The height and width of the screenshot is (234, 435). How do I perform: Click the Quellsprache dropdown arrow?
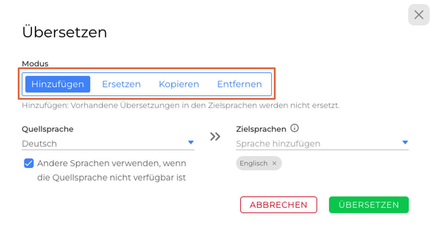click(191, 142)
